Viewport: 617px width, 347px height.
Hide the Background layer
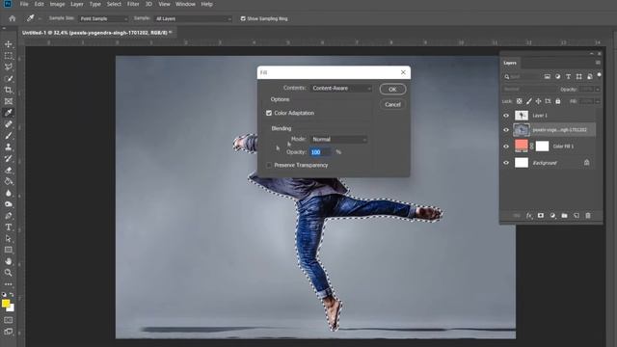pyautogui.click(x=506, y=163)
